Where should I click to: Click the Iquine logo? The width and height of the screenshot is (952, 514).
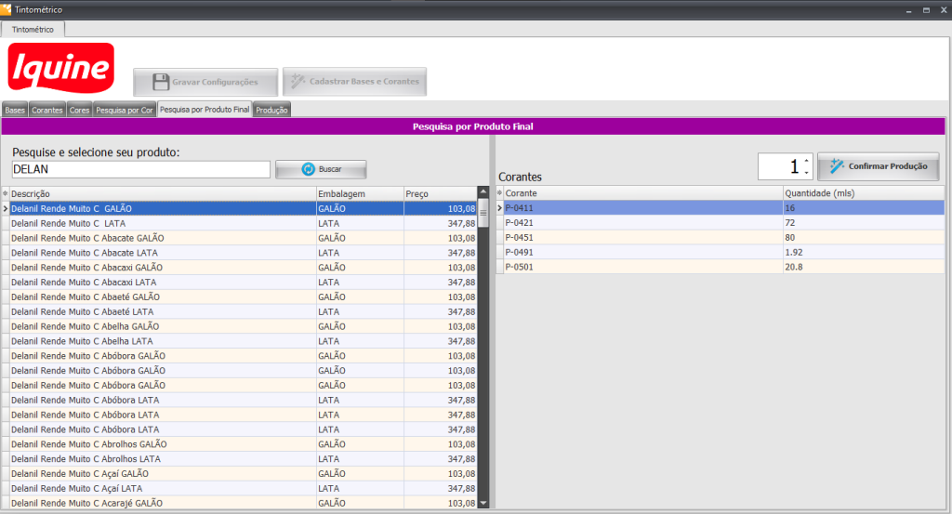pos(61,68)
